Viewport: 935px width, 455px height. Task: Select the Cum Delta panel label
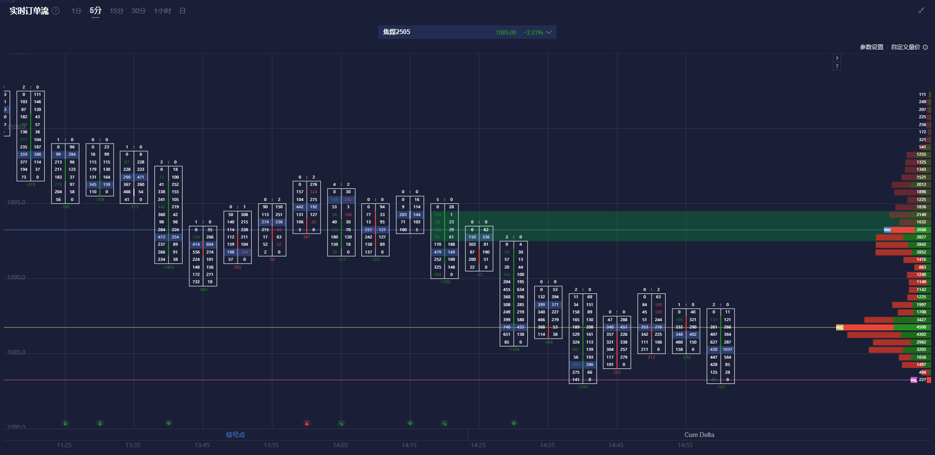(699, 435)
